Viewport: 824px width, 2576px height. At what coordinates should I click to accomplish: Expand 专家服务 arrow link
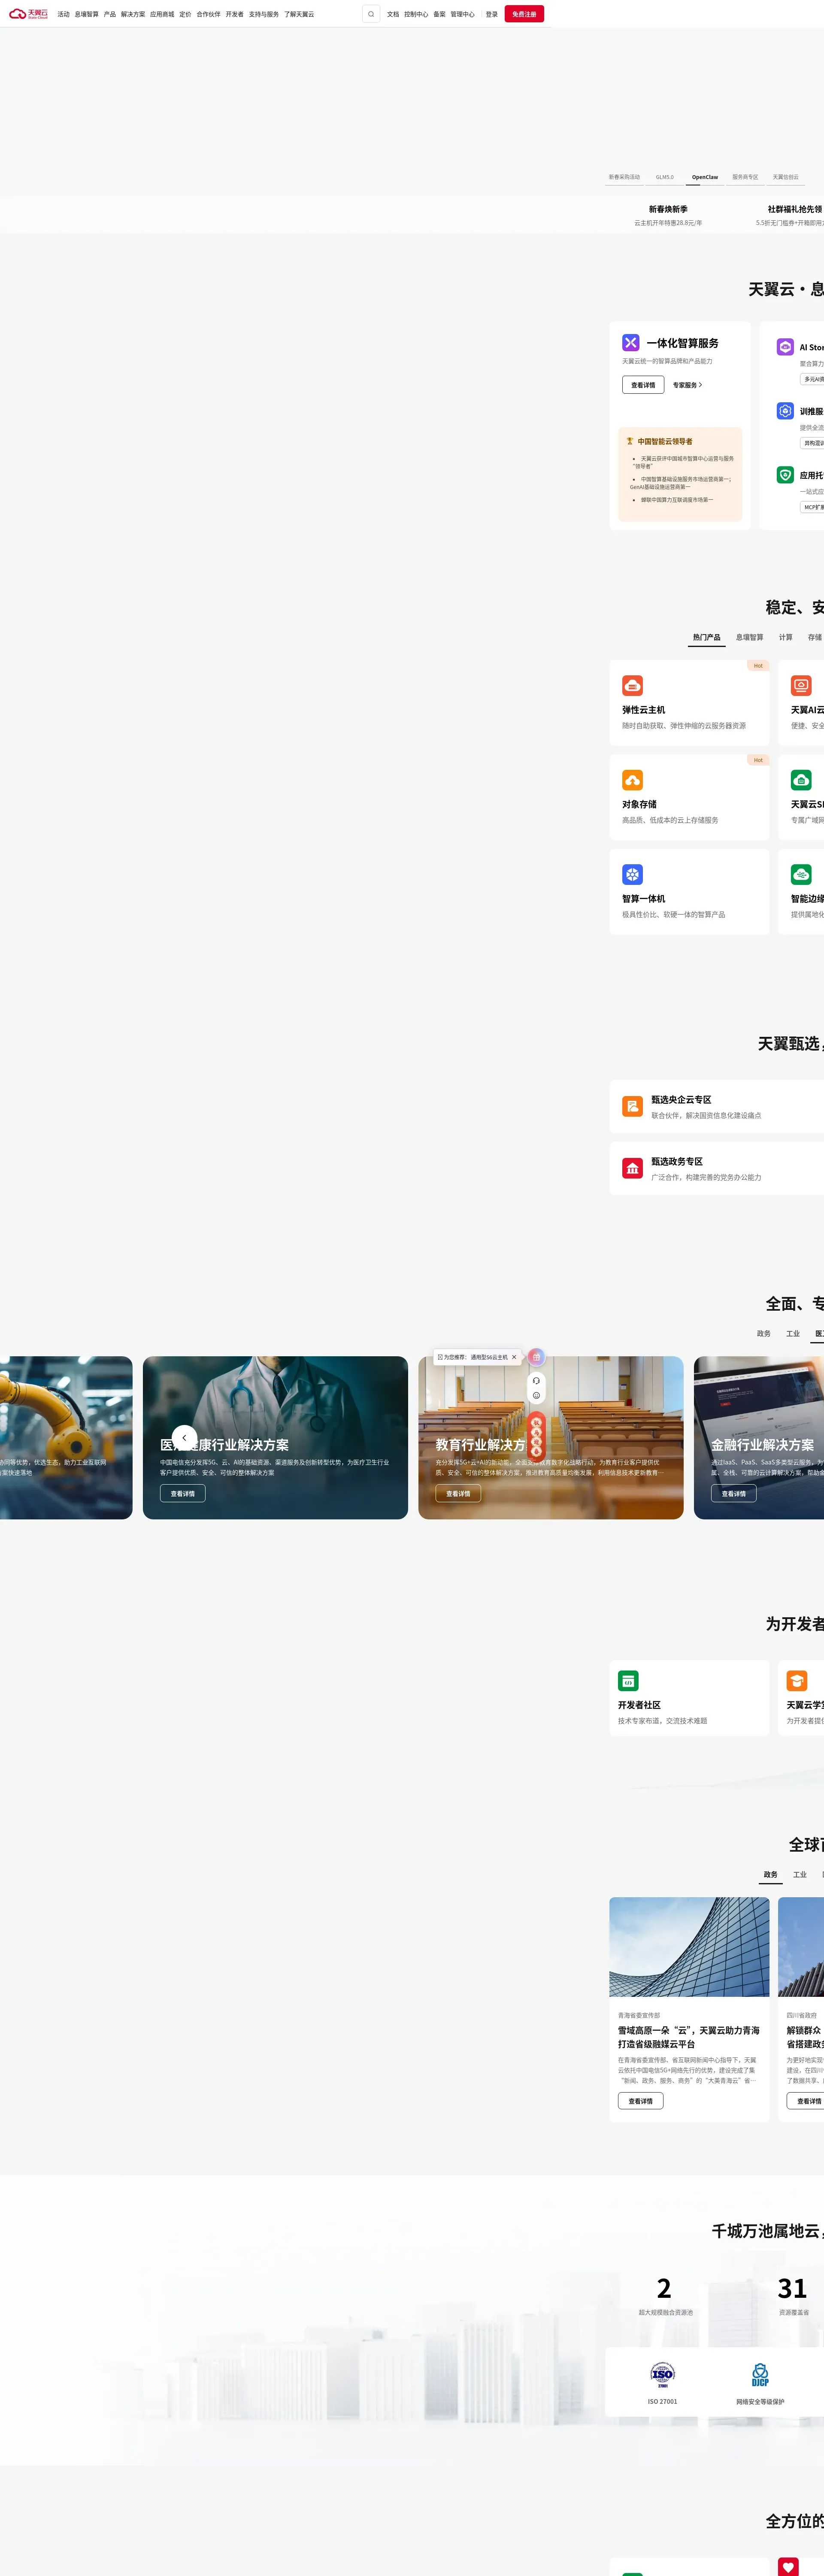[688, 385]
